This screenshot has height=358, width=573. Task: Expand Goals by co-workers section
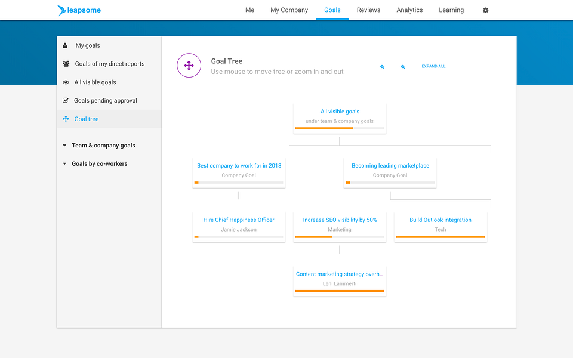click(x=95, y=163)
